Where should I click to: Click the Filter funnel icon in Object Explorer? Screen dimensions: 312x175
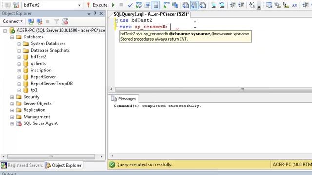pyautogui.click(x=57, y=21)
